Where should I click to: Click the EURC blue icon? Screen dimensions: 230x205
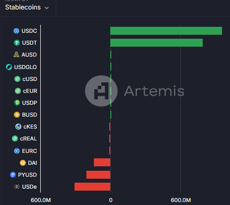click(x=17, y=151)
